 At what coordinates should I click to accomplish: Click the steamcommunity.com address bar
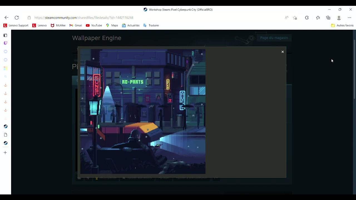(x=84, y=17)
